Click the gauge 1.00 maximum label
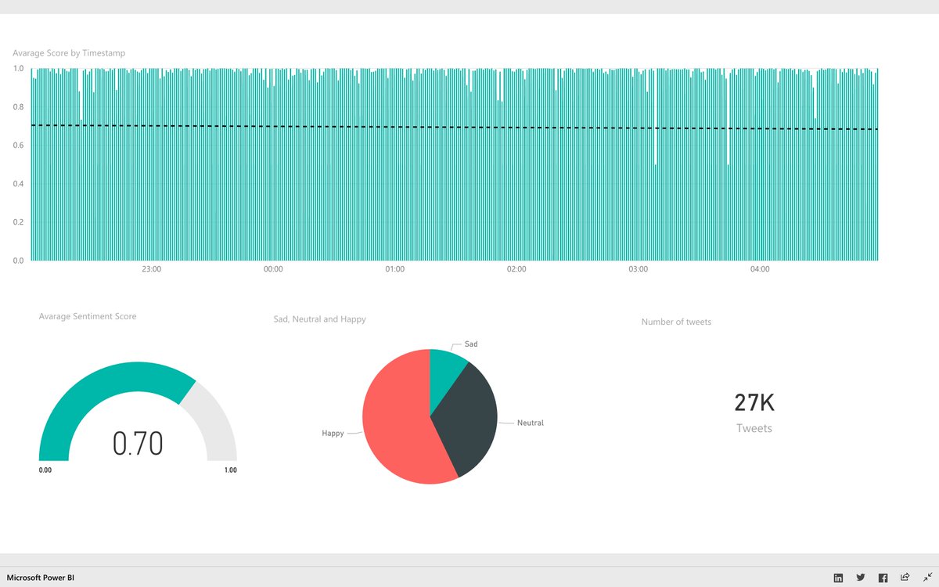Viewport: 939px width, 587px height. click(230, 470)
